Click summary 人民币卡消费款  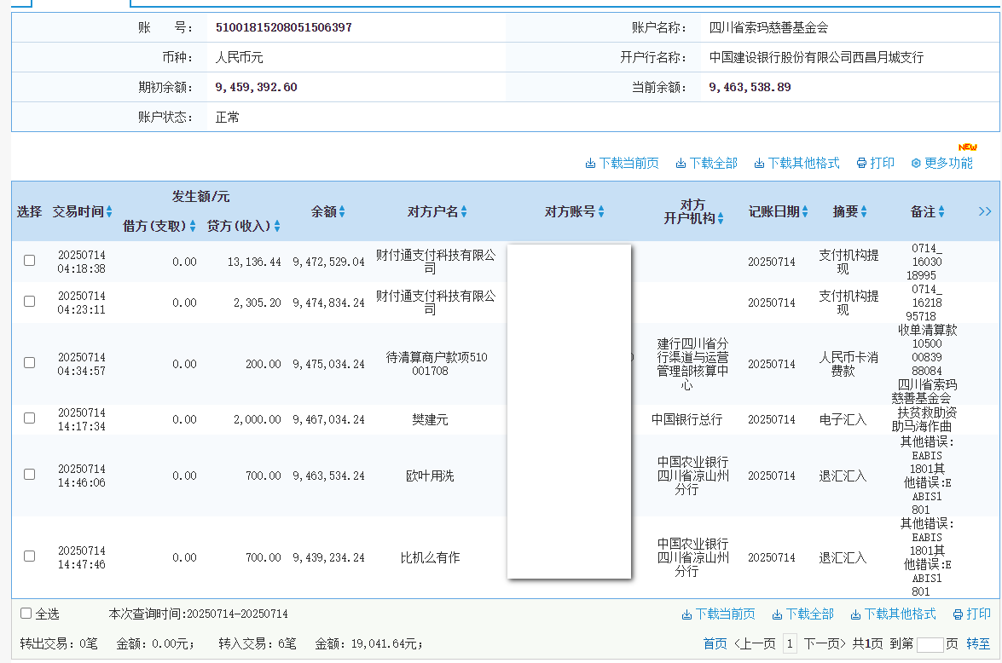(x=849, y=364)
